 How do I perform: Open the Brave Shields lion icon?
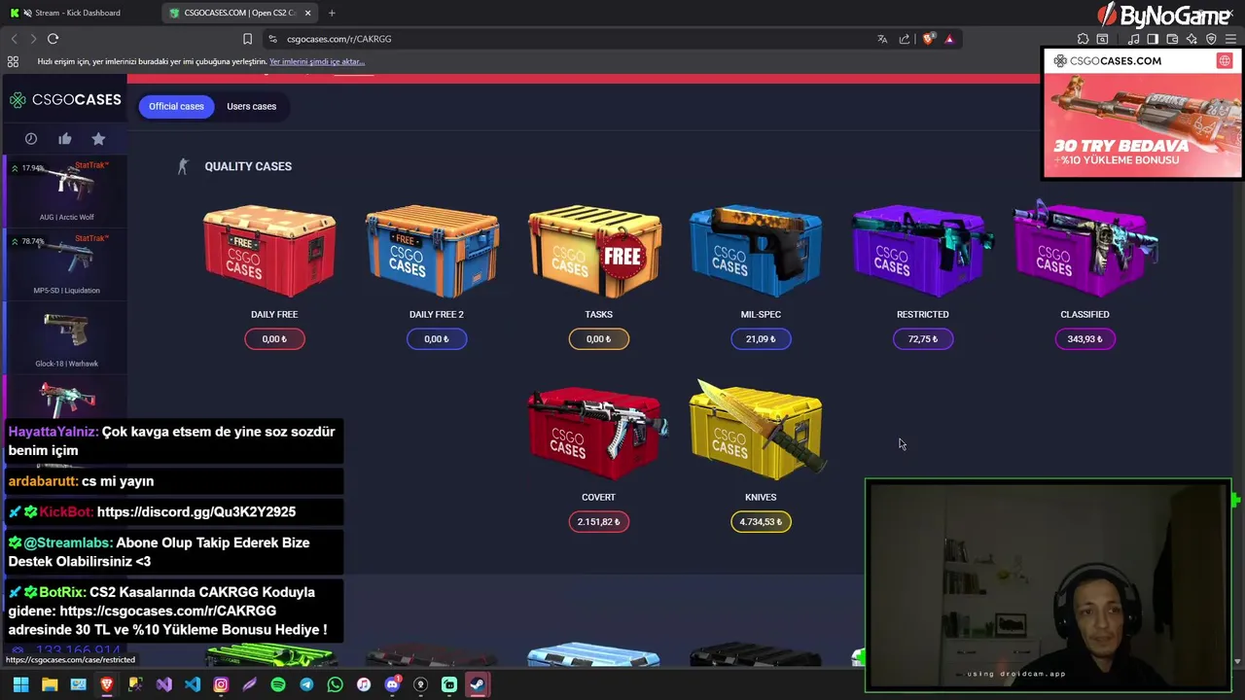coord(928,39)
